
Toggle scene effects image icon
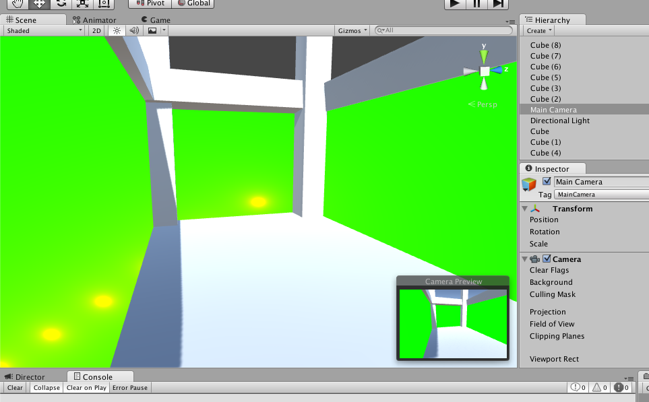click(152, 30)
